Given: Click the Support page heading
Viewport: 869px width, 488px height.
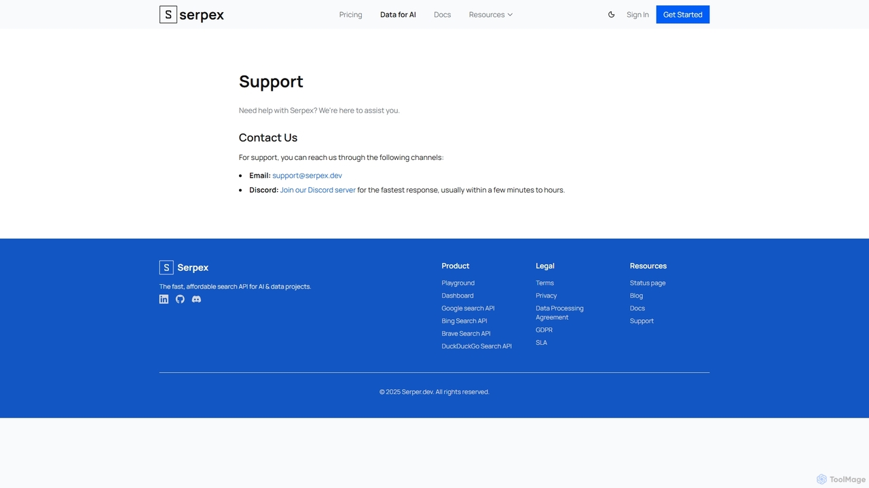Looking at the screenshot, I should pos(271,81).
